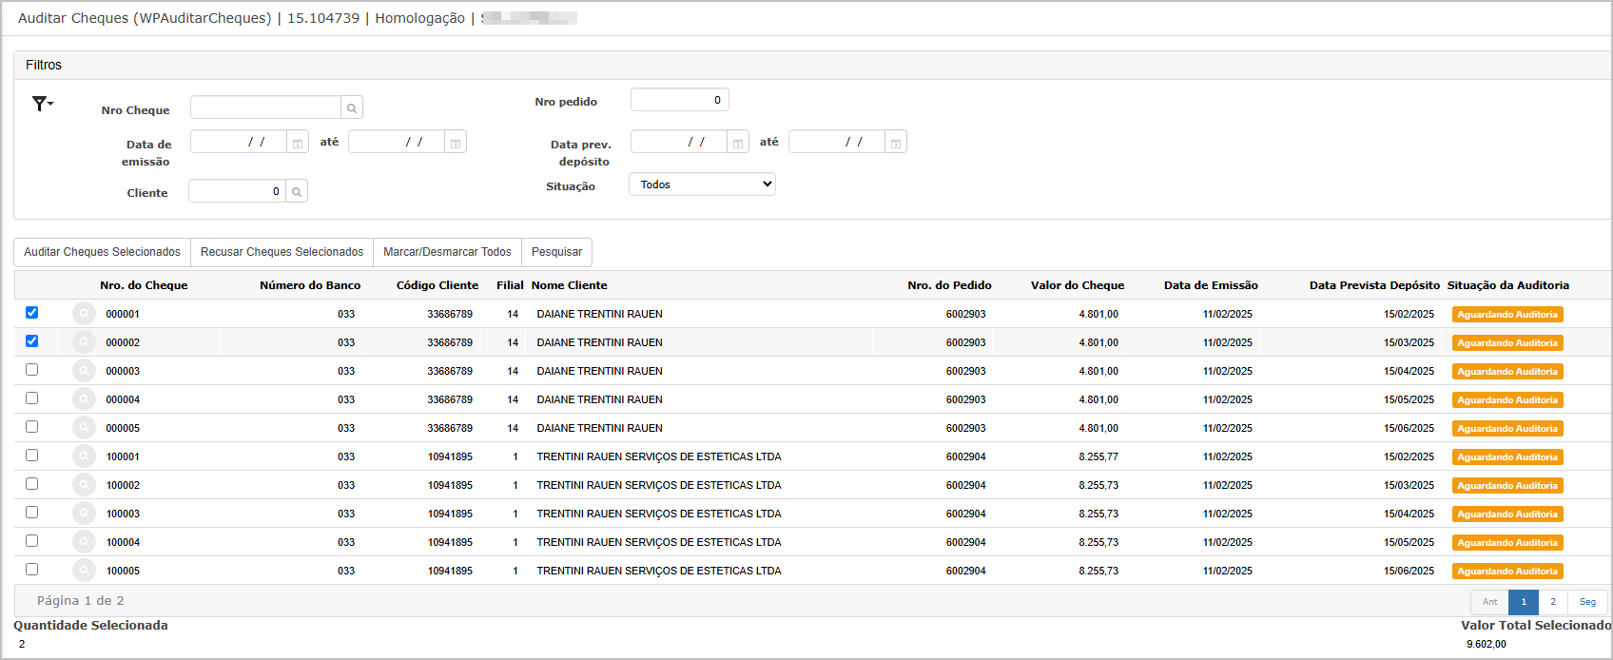This screenshot has width=1613, height=660.
Task: Click Marcar/Desmarcar Todos button
Action: tap(447, 252)
